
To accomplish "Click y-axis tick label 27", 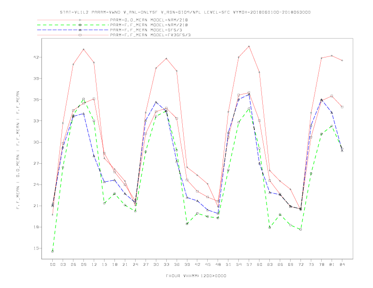I will pyautogui.click(x=36, y=163).
